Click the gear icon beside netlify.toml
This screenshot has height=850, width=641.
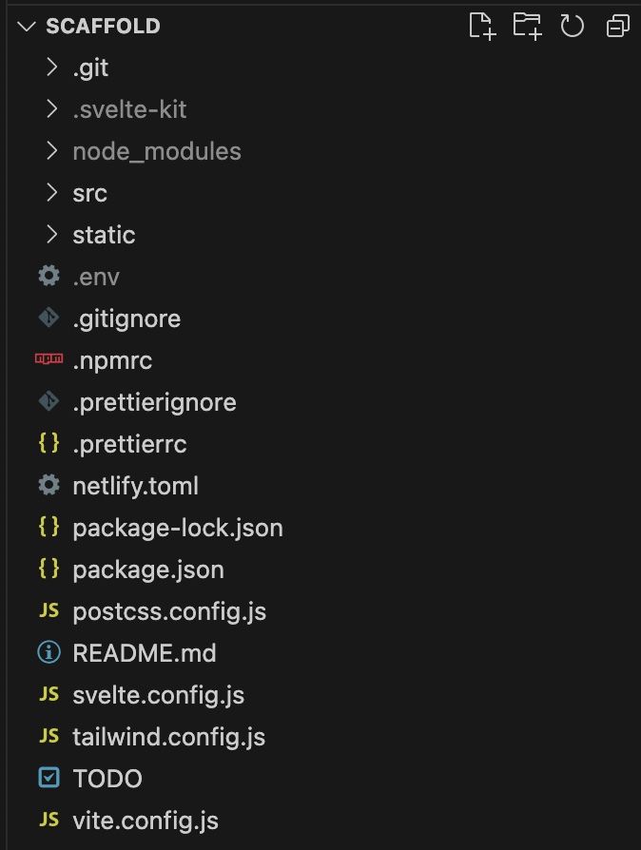click(x=49, y=485)
